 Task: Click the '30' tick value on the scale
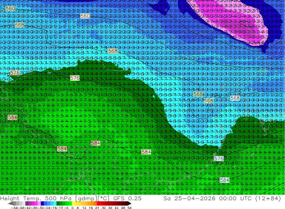point(103,208)
